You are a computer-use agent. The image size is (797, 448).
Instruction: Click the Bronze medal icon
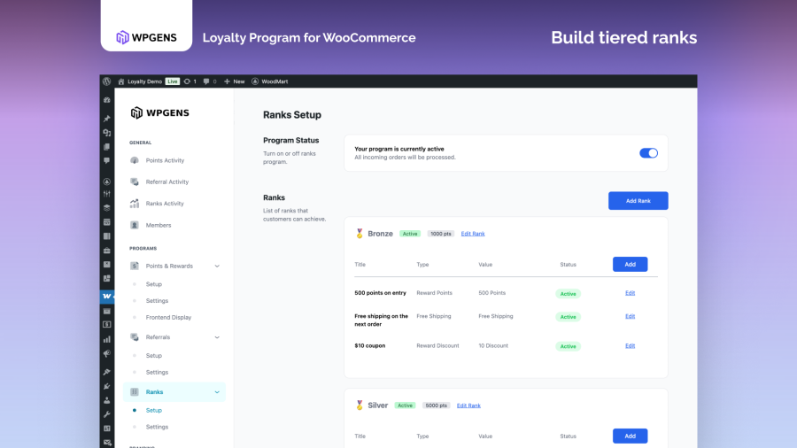click(360, 233)
